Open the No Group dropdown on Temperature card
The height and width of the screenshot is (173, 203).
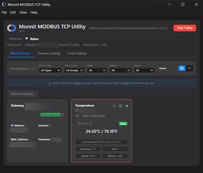tap(84, 124)
